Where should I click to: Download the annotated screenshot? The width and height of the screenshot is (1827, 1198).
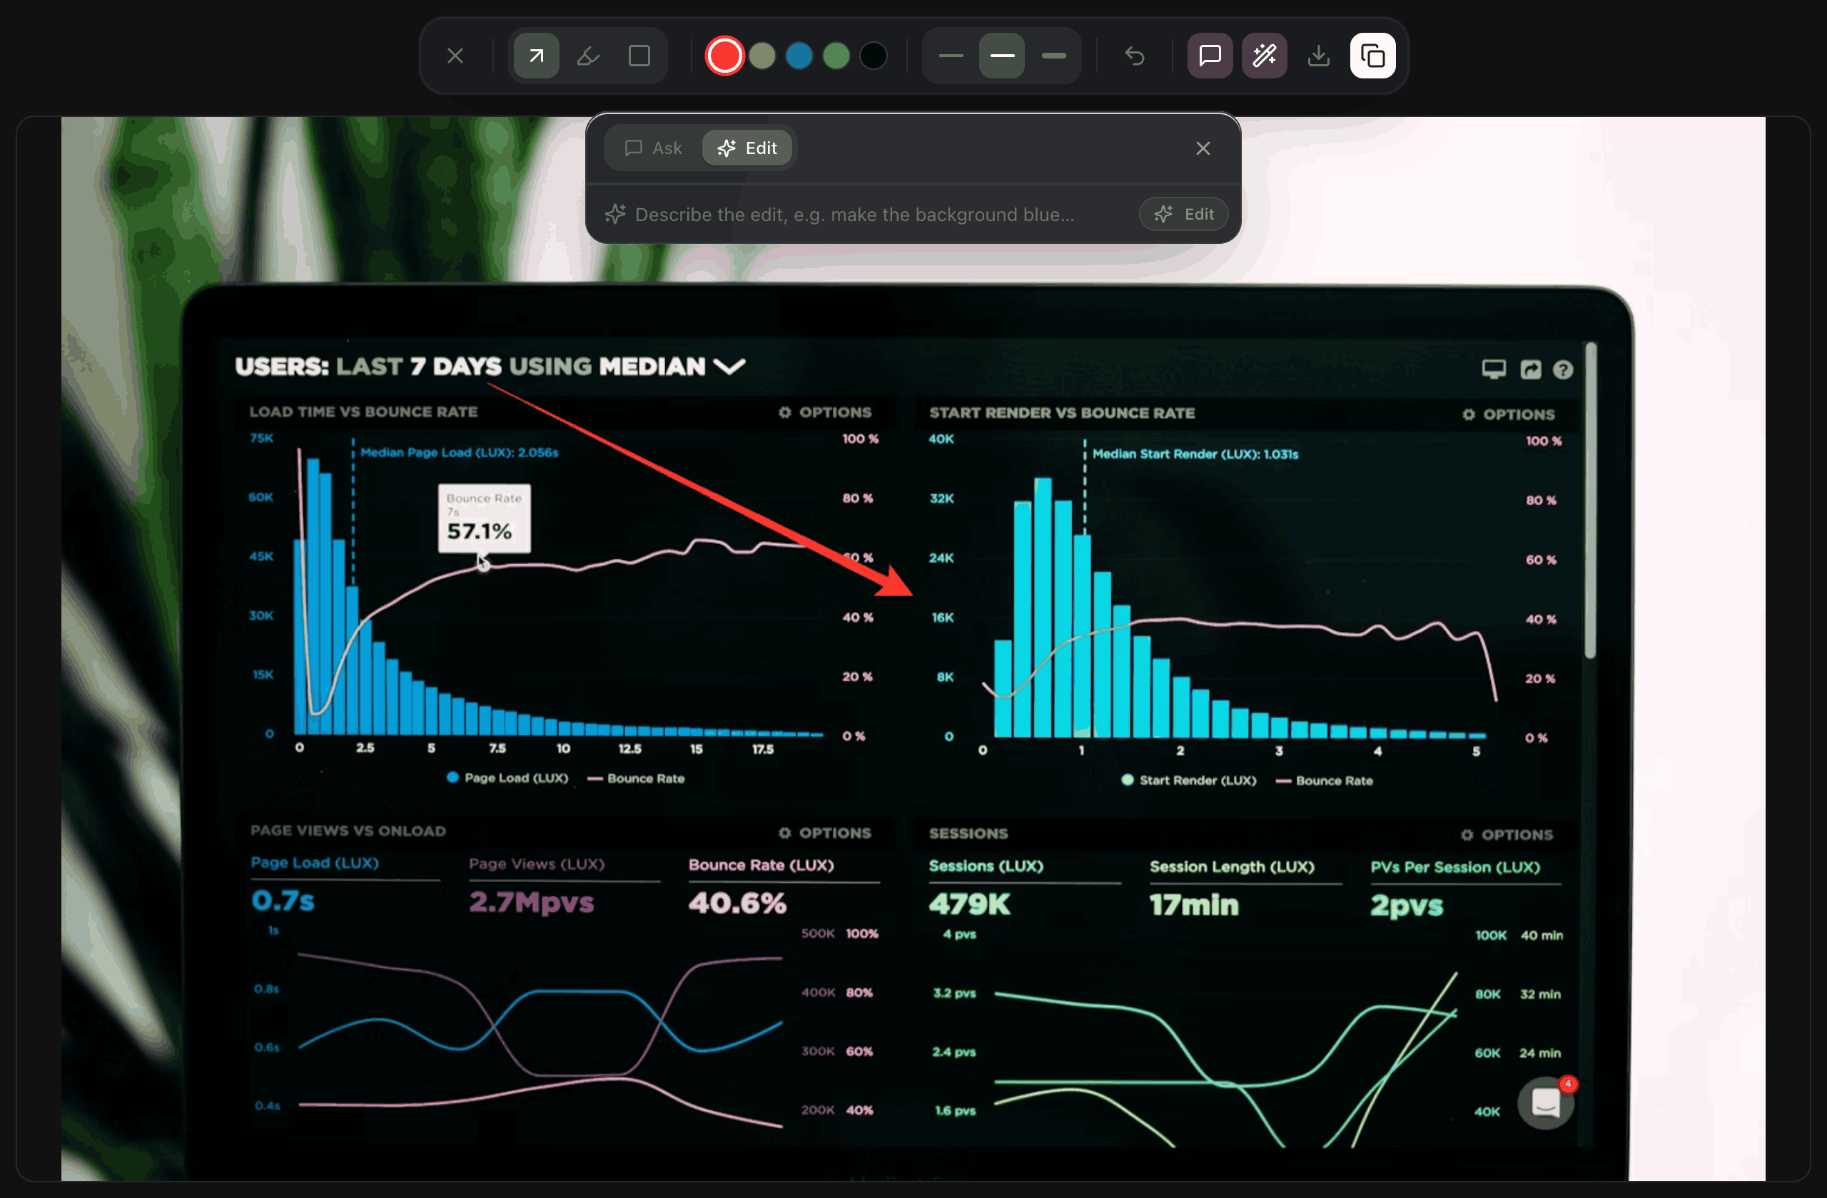pyautogui.click(x=1319, y=56)
